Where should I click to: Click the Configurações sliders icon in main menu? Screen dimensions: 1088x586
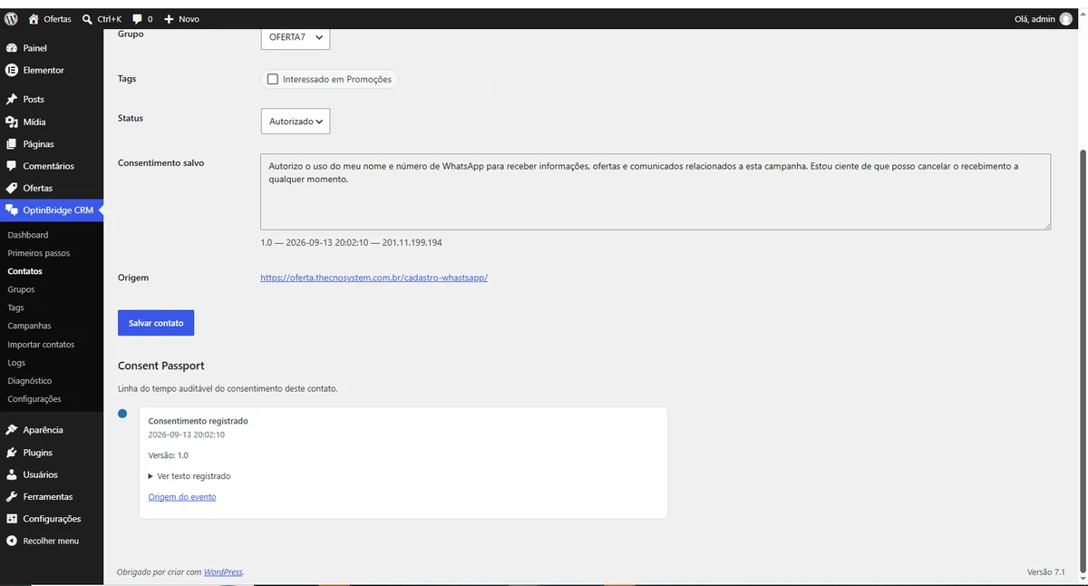12,519
